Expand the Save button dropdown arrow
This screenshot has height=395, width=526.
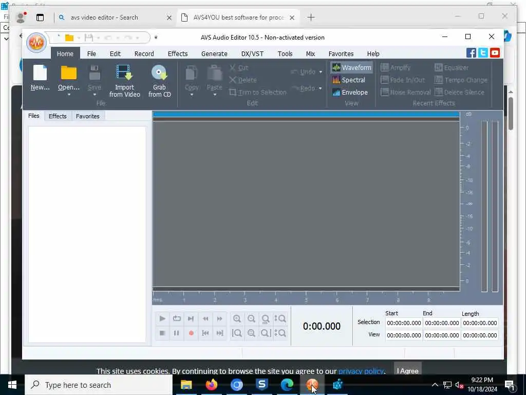pos(95,95)
